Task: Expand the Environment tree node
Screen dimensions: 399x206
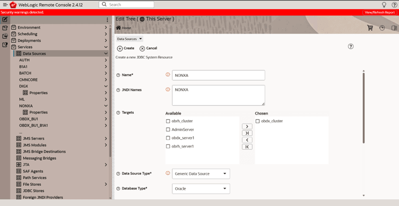Action: point(106,27)
